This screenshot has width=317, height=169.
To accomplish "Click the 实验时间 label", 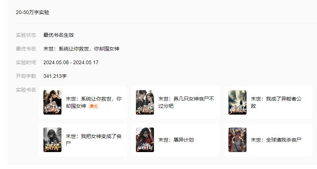I will click(x=26, y=62).
